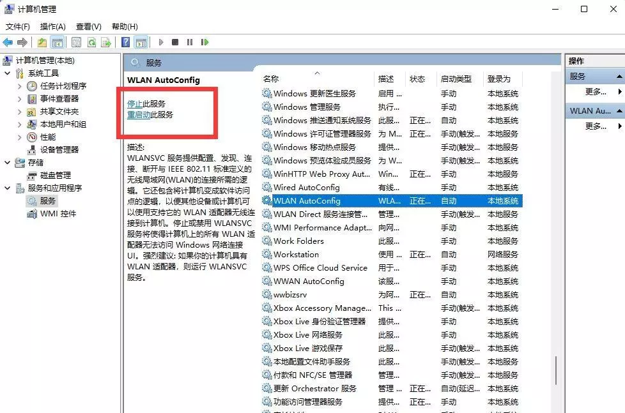625x413 pixels.
Task: Expand the 任务计划程序 tree node
Action: (x=19, y=86)
